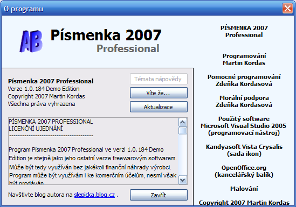Click 'Malování' credit line

pyautogui.click(x=244, y=189)
